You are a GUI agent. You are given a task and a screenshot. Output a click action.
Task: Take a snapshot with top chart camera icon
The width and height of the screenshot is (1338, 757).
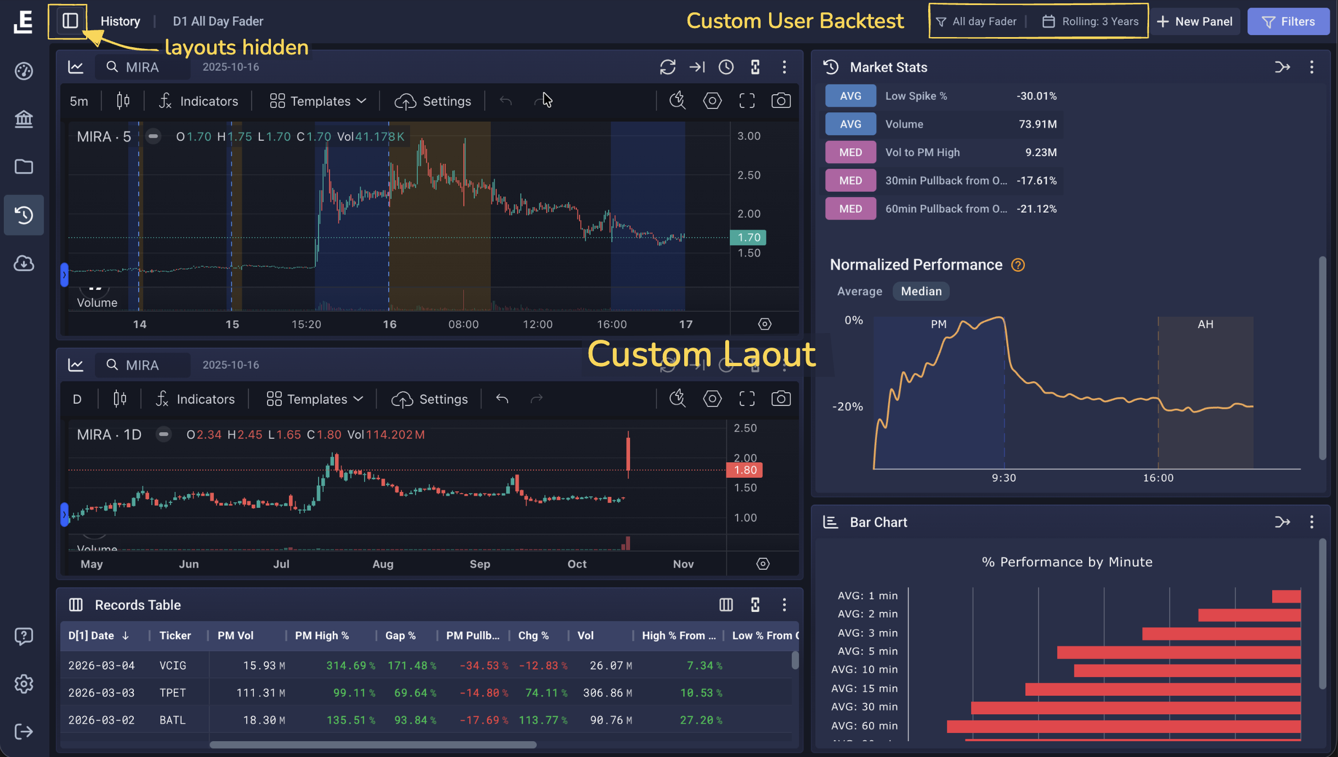pyautogui.click(x=780, y=101)
